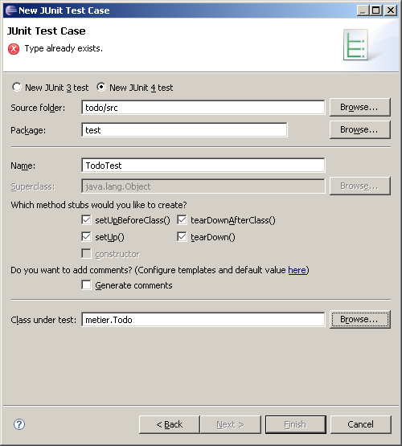This screenshot has height=446, width=402.
Task: Click the 'Name:' label
Action: 23,166
